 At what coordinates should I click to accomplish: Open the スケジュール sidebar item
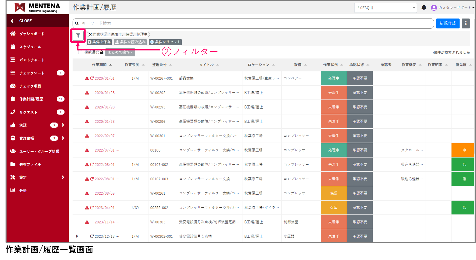coord(30,47)
